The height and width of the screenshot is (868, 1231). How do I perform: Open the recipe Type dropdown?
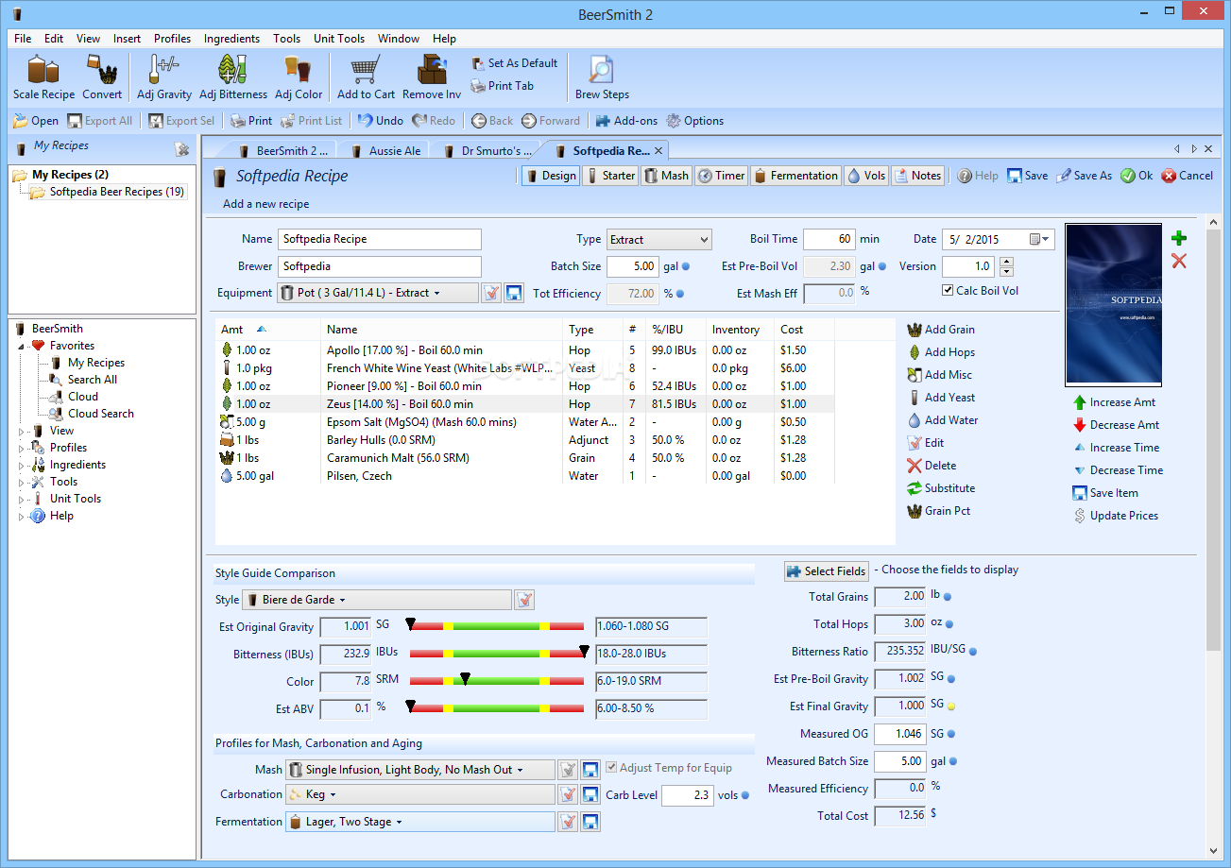[658, 239]
